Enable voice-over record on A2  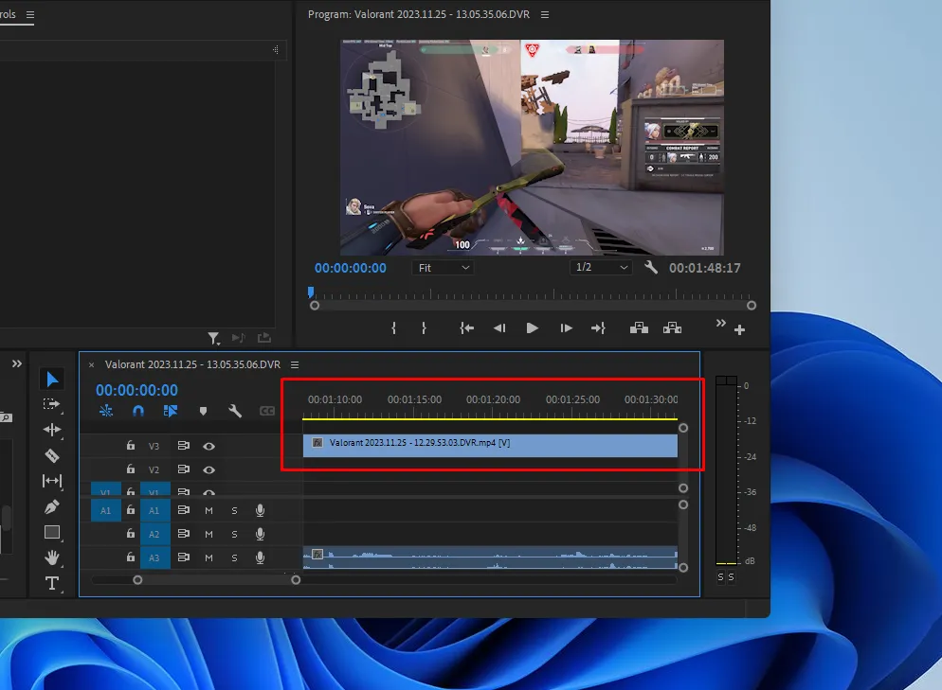[260, 534]
